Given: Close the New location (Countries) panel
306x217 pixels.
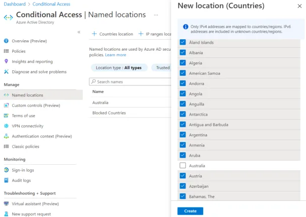Looking at the screenshot, I should tap(299, 6).
